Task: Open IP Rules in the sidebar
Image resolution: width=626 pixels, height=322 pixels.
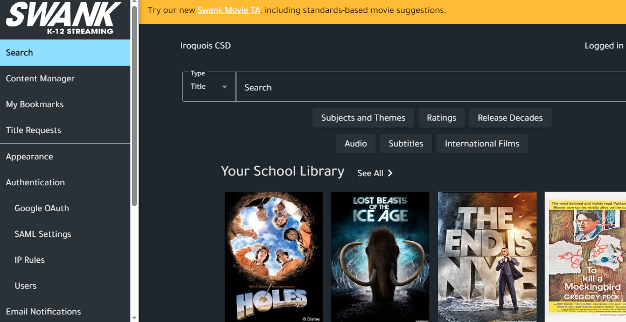Action: [x=65, y=260]
